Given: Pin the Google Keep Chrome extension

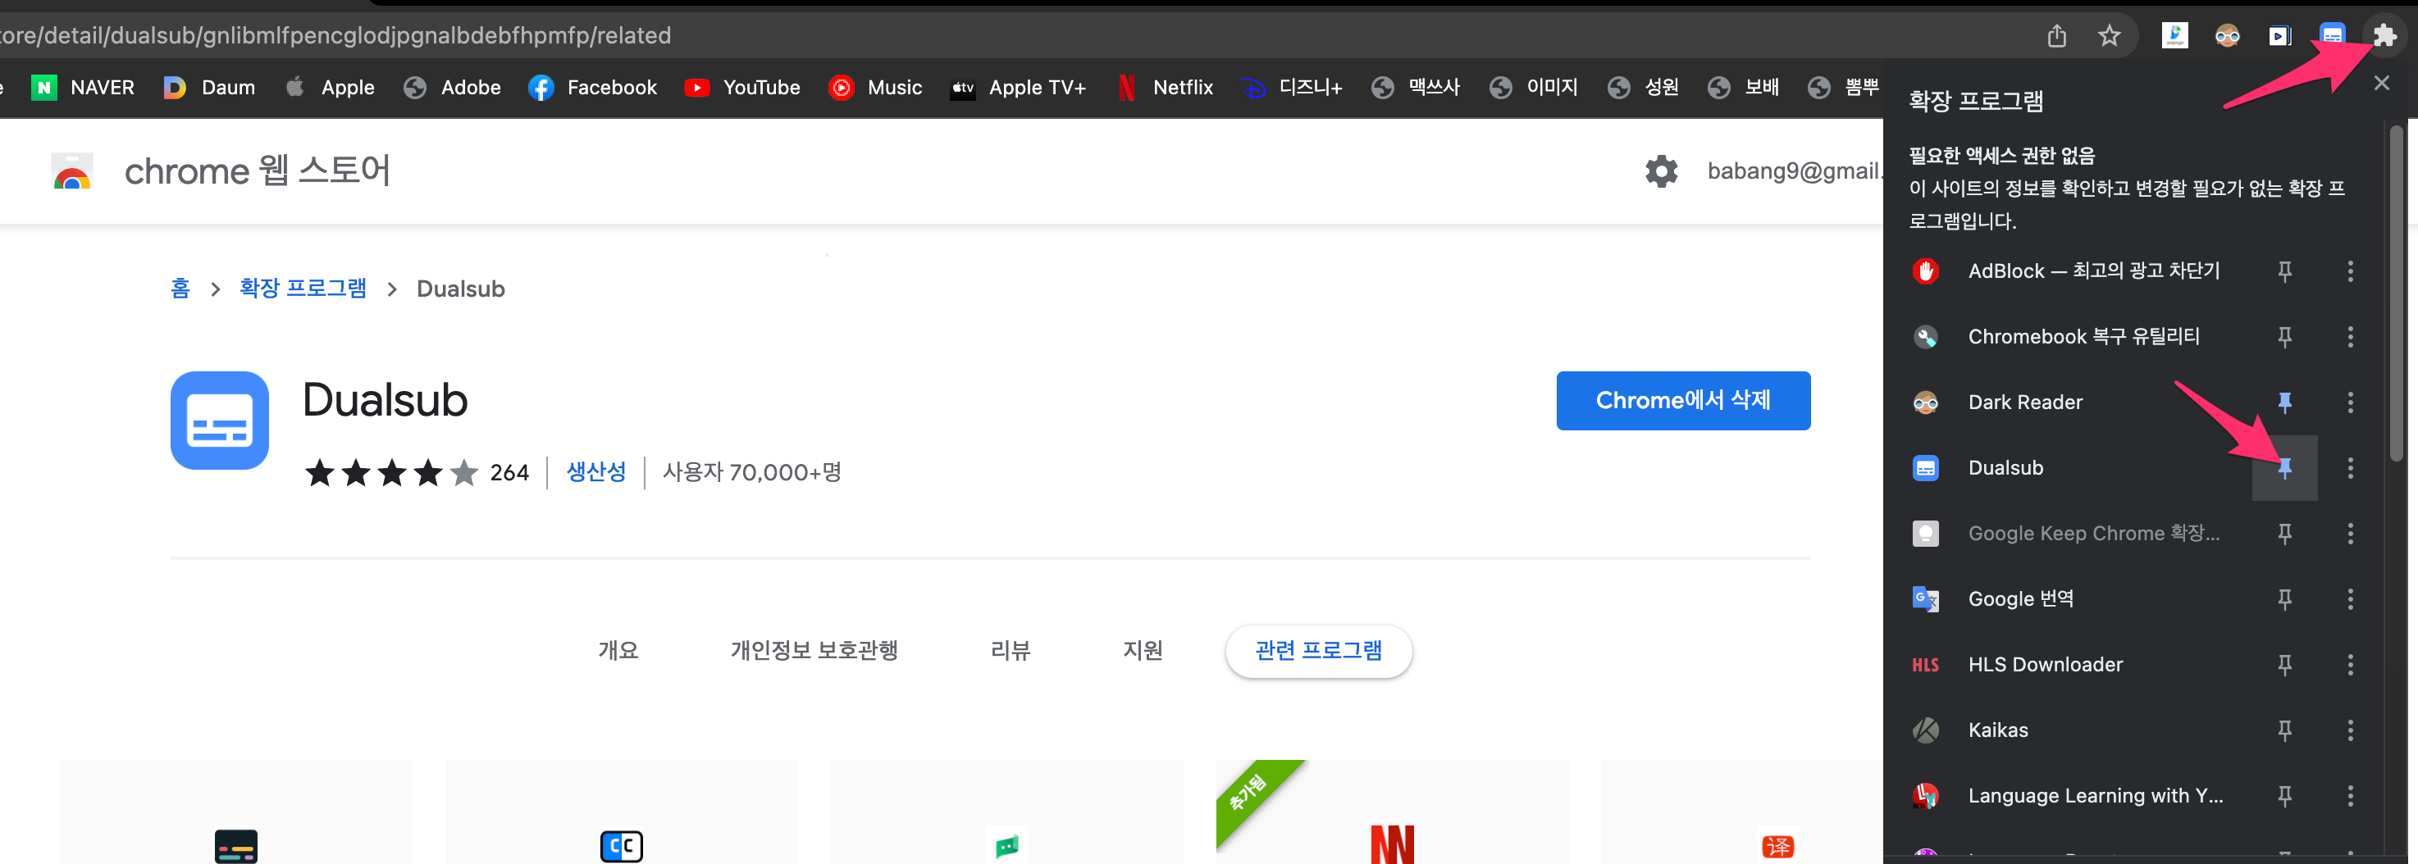Looking at the screenshot, I should (x=2284, y=534).
